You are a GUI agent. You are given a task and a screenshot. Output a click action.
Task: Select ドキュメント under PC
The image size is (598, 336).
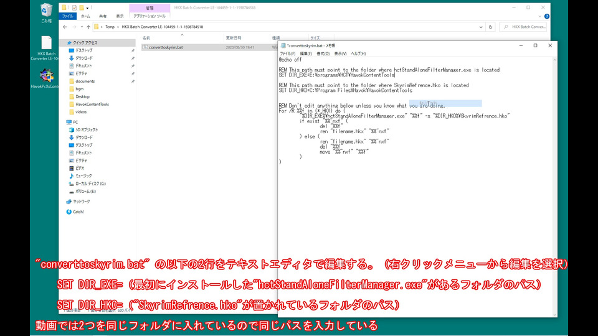[84, 153]
